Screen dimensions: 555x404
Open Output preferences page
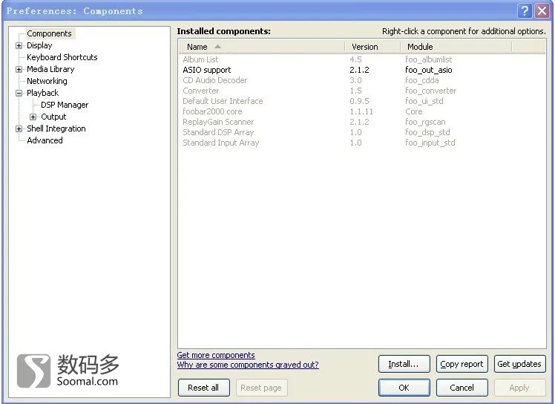tap(53, 117)
